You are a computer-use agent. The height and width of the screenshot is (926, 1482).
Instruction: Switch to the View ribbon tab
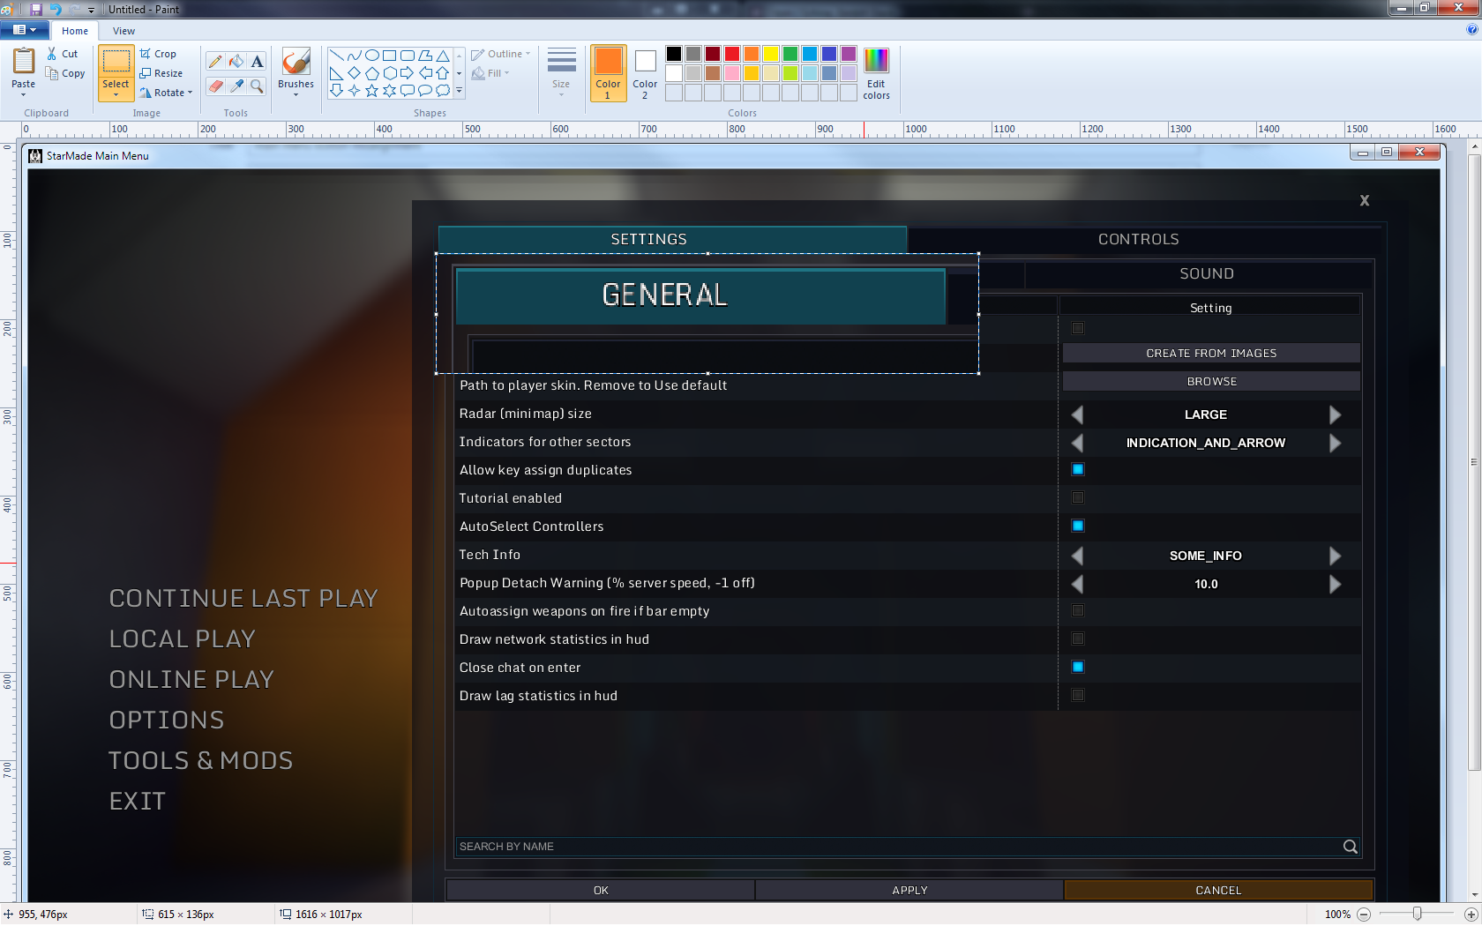click(x=123, y=31)
